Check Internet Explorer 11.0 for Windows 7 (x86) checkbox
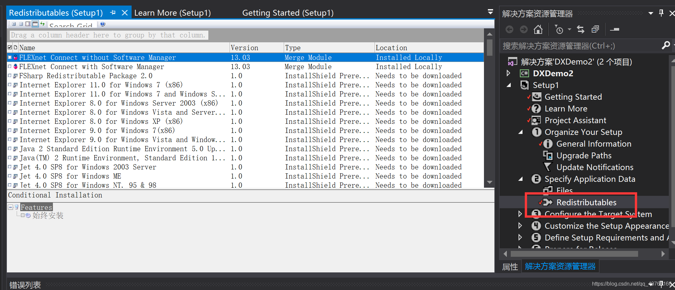 click(x=10, y=85)
